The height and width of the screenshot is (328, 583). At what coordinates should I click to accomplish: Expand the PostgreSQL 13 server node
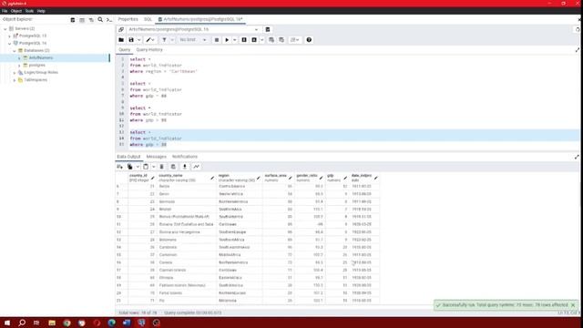pyautogui.click(x=10, y=36)
